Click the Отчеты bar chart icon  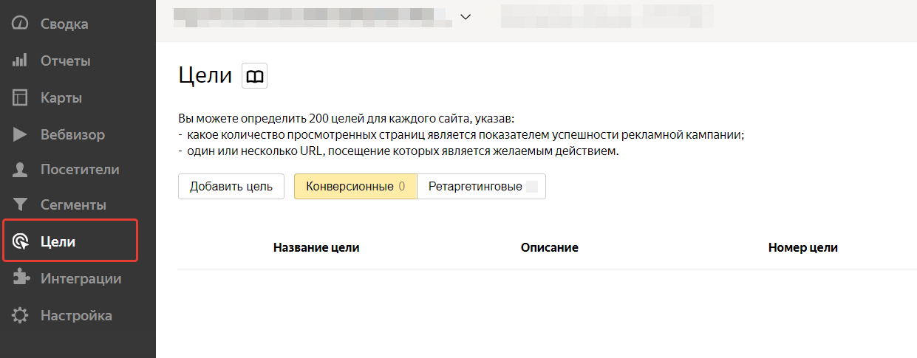(20, 61)
